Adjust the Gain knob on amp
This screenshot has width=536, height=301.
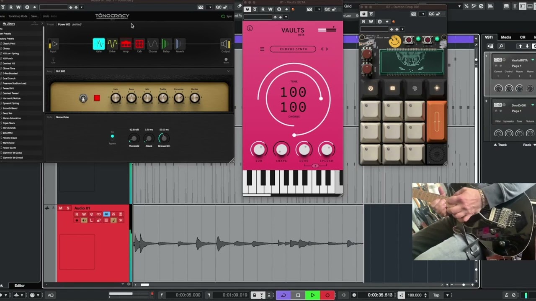coord(115,98)
